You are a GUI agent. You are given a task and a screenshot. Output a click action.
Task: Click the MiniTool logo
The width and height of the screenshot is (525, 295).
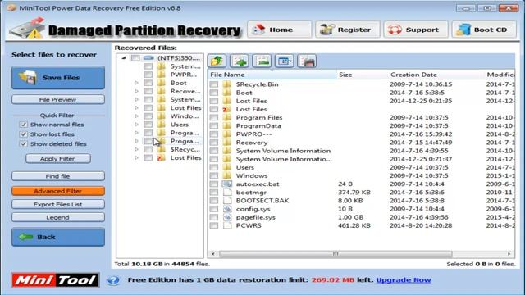click(55, 280)
